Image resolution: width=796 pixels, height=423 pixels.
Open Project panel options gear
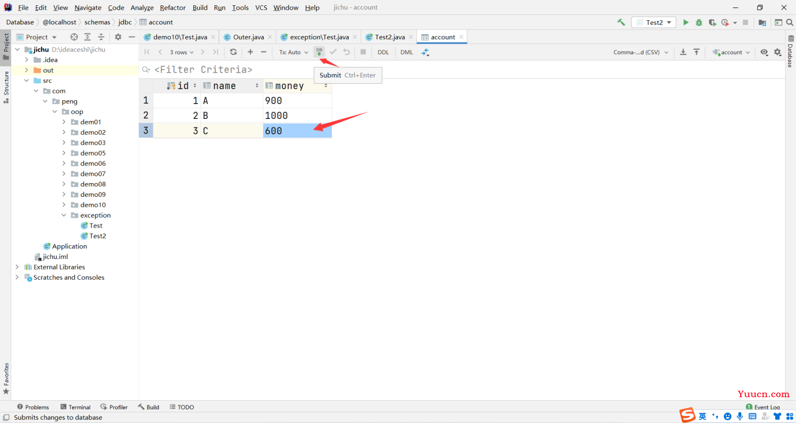pos(118,37)
